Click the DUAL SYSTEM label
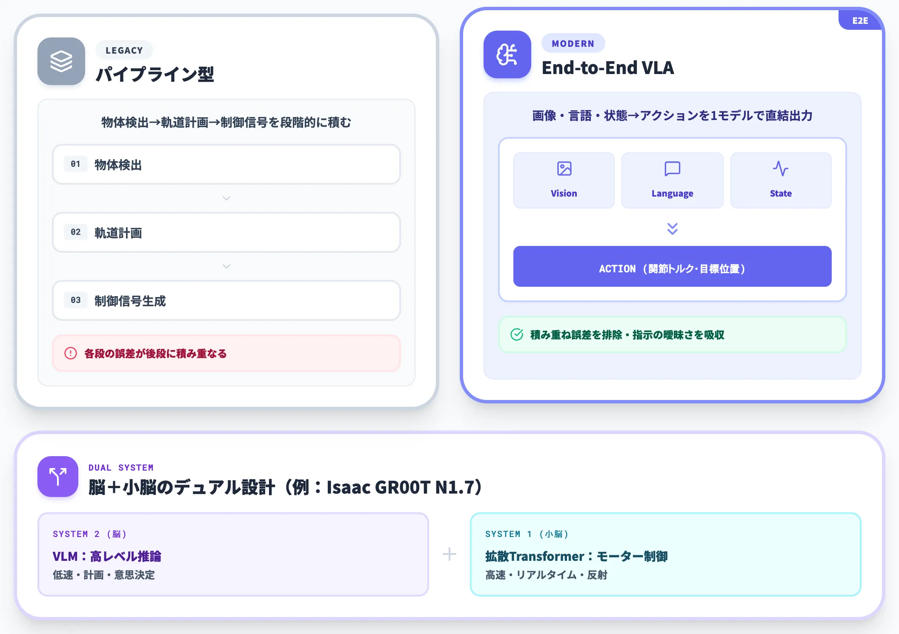Screen dimensions: 899x634 (121, 468)
